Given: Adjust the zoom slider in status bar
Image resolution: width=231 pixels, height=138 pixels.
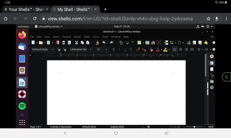Looking at the screenshot, I should tap(194, 126).
